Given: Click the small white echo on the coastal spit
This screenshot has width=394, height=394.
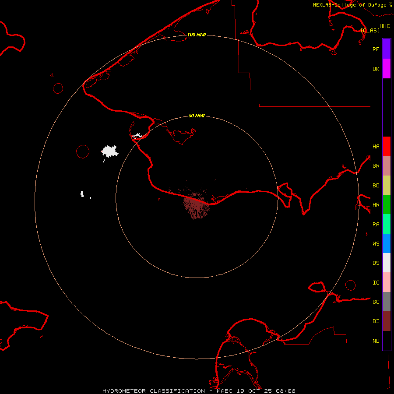Looking at the screenshot, I should pos(137,136).
